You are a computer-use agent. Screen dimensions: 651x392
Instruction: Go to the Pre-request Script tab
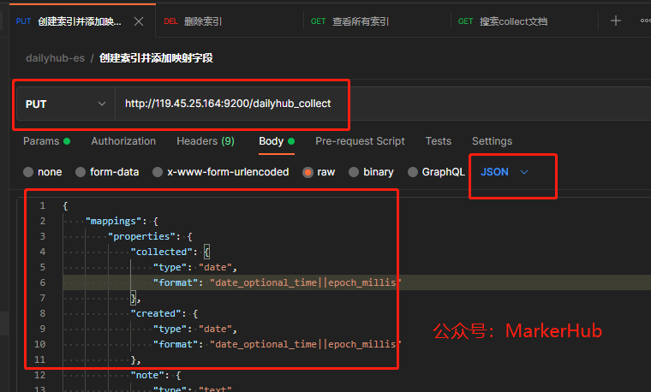pos(360,141)
